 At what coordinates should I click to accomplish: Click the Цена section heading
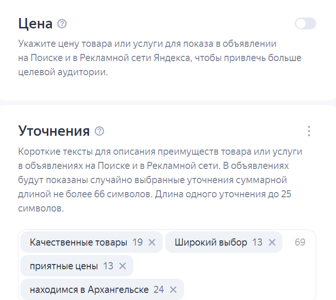pos(35,23)
